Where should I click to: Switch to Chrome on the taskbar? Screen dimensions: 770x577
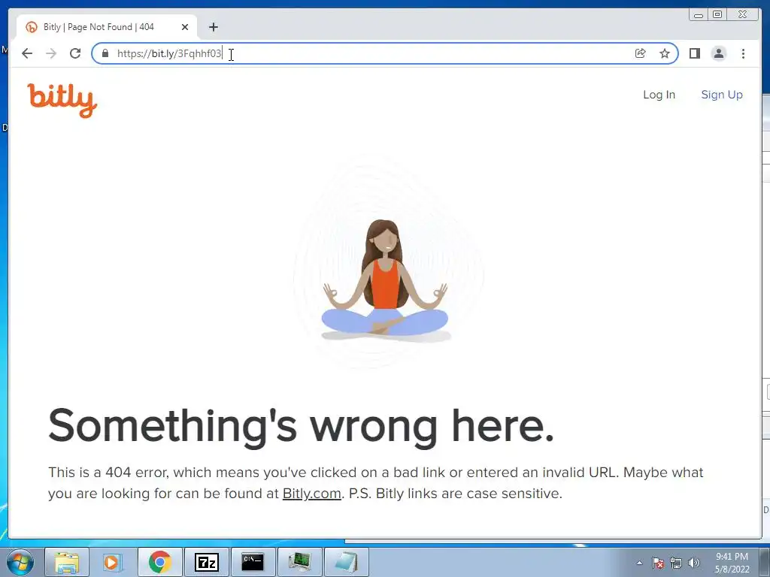coord(159,562)
